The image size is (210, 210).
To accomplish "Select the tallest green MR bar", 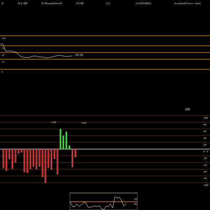I will point(60,139).
